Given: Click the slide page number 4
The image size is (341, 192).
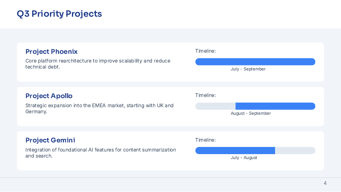Looking at the screenshot, I should (x=325, y=183).
